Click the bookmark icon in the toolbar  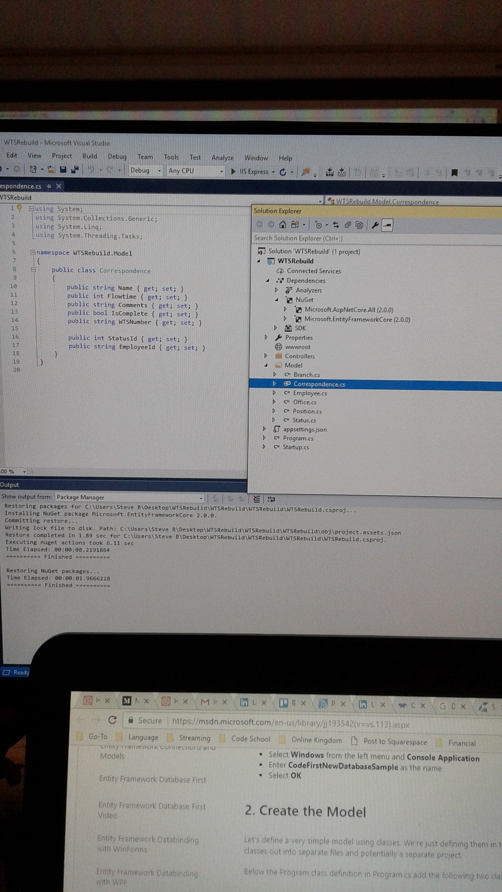click(454, 173)
